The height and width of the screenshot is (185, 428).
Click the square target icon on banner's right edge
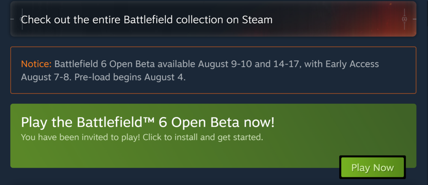(404, 19)
